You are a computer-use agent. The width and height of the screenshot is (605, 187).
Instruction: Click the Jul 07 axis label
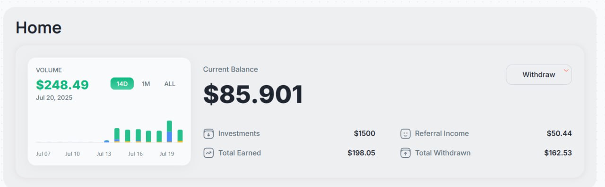click(x=43, y=154)
